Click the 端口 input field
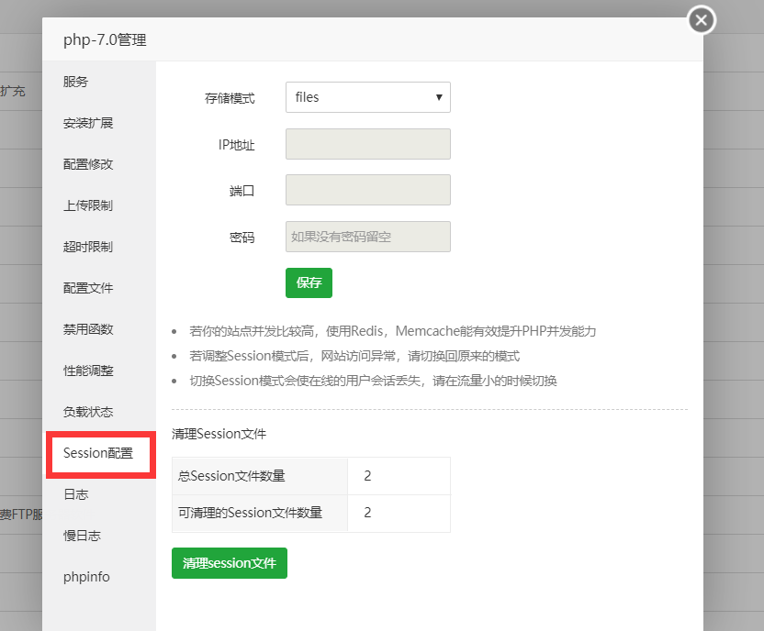Image resolution: width=764 pixels, height=631 pixels. (368, 190)
